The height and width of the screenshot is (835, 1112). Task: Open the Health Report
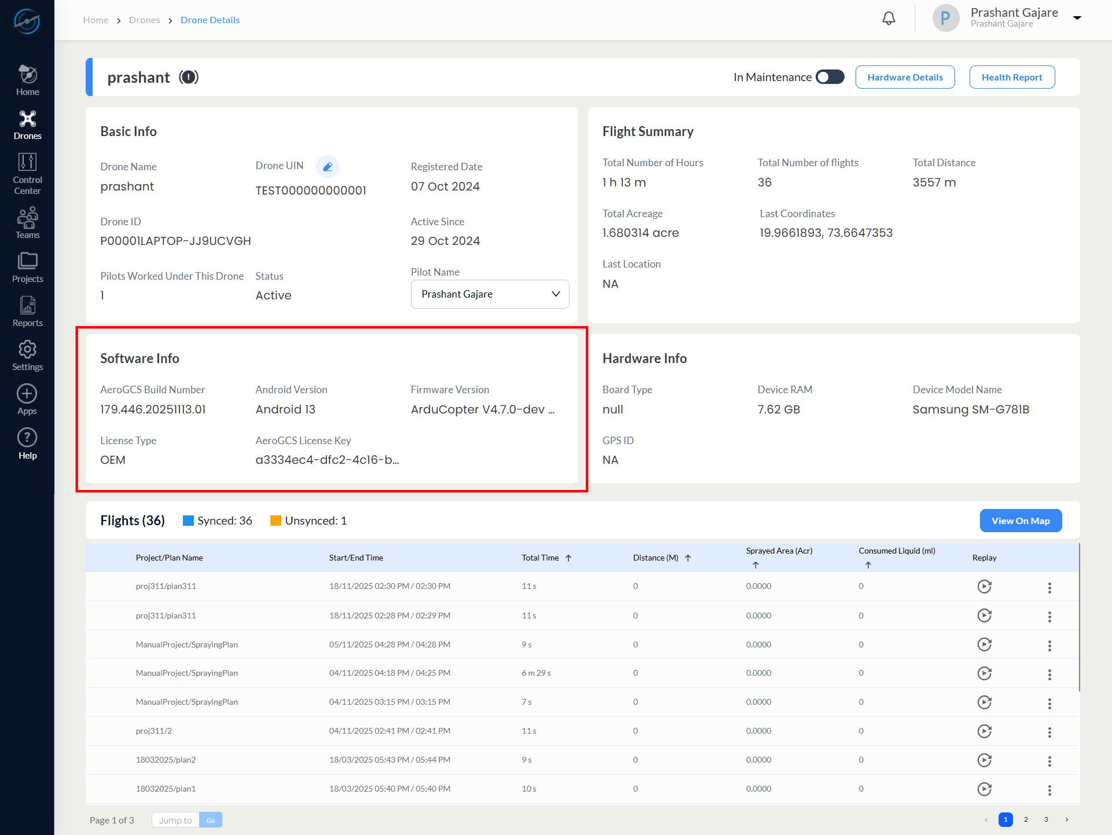coord(1011,77)
